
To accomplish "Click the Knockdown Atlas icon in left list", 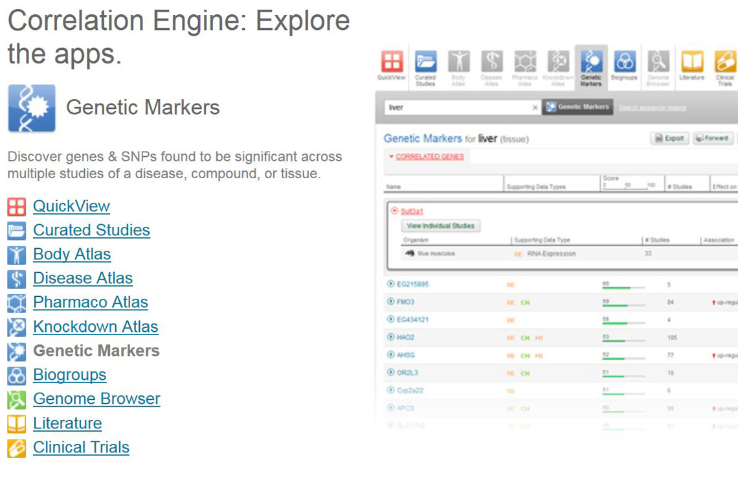I will click(17, 327).
